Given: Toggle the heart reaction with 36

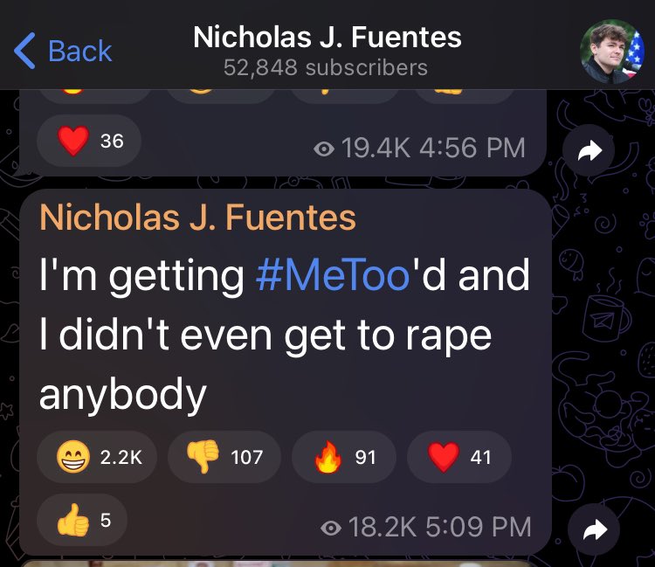Looking at the screenshot, I should pyautogui.click(x=89, y=141).
